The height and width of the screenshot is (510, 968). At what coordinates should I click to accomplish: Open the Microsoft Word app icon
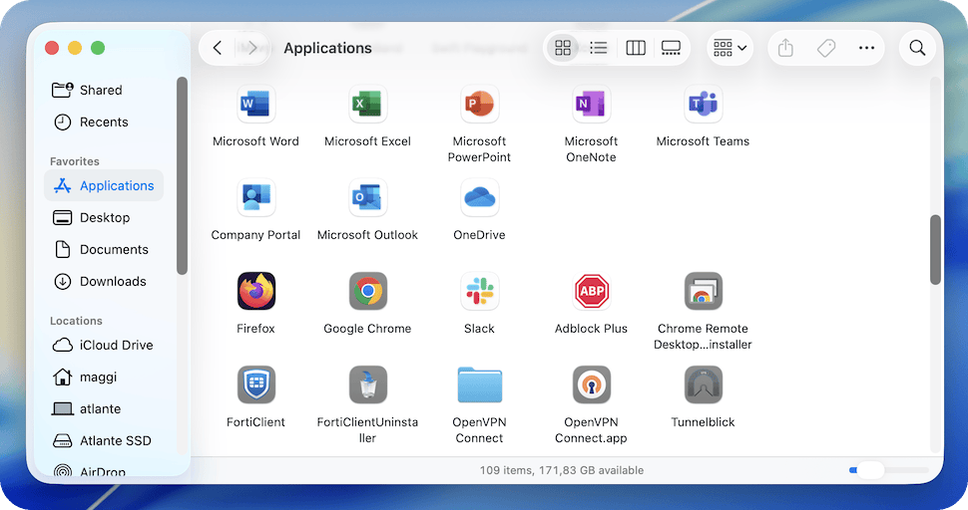point(255,104)
